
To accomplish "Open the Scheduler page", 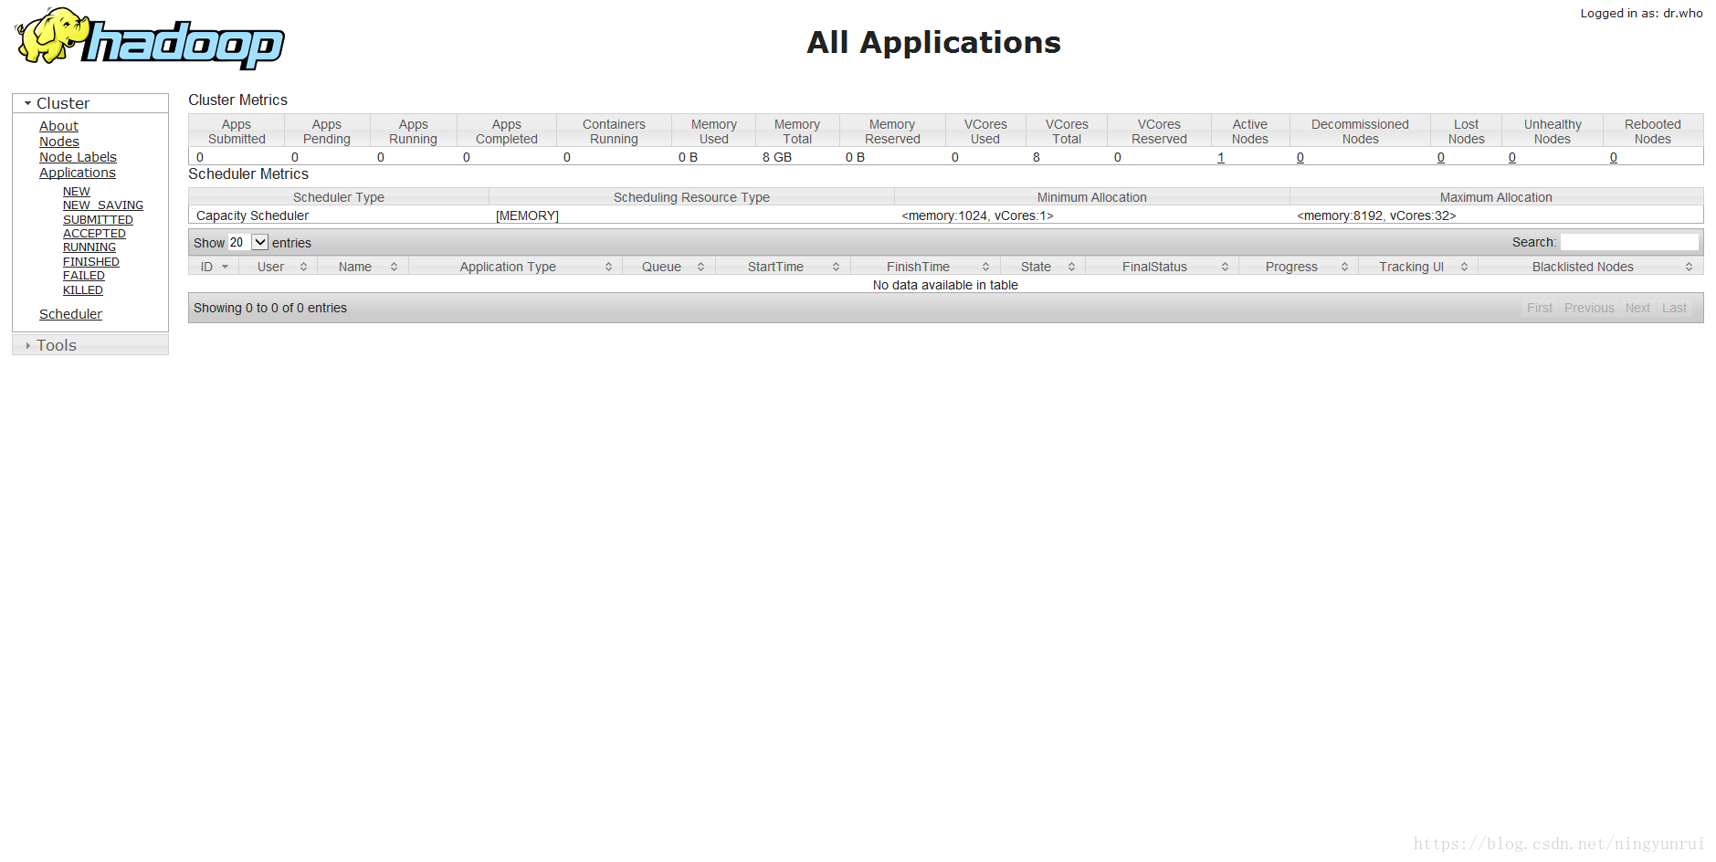I will click(70, 314).
